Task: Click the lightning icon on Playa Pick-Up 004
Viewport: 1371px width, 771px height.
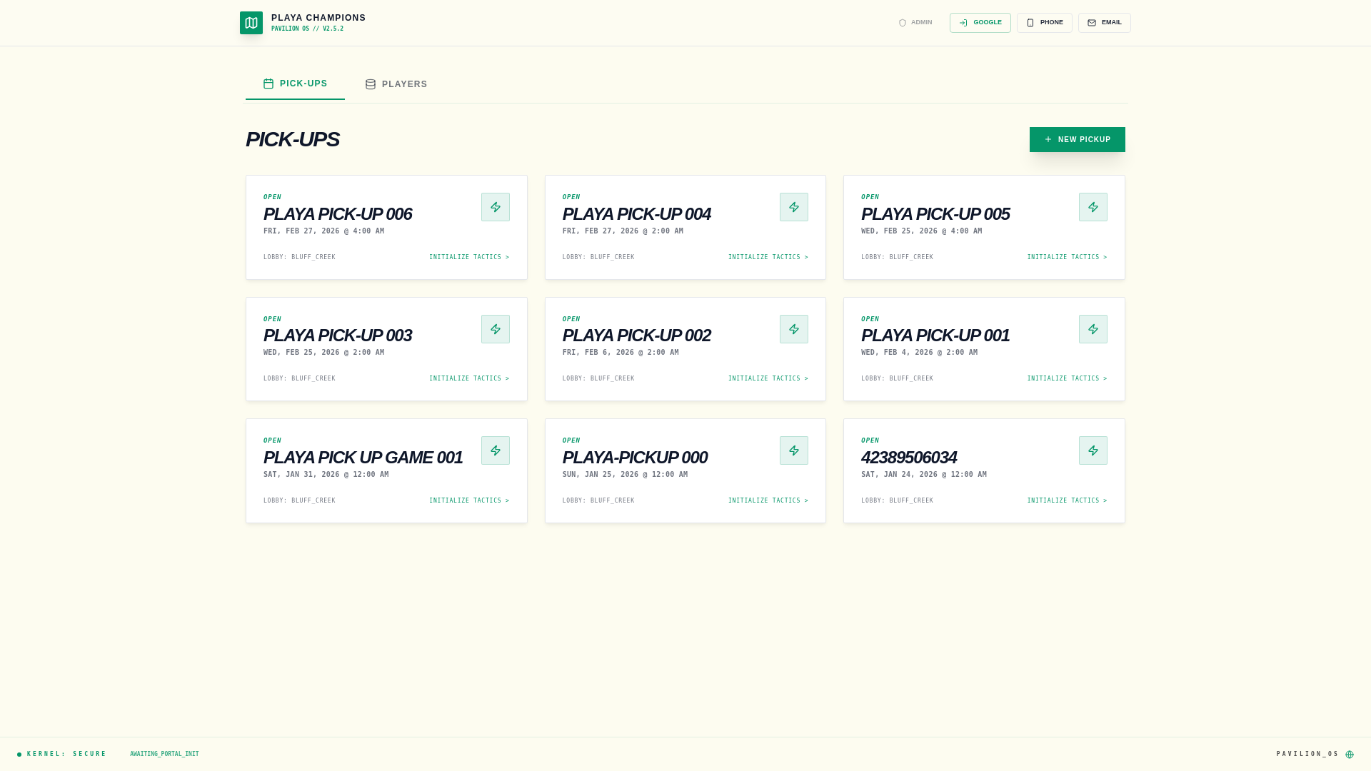Action: click(794, 207)
